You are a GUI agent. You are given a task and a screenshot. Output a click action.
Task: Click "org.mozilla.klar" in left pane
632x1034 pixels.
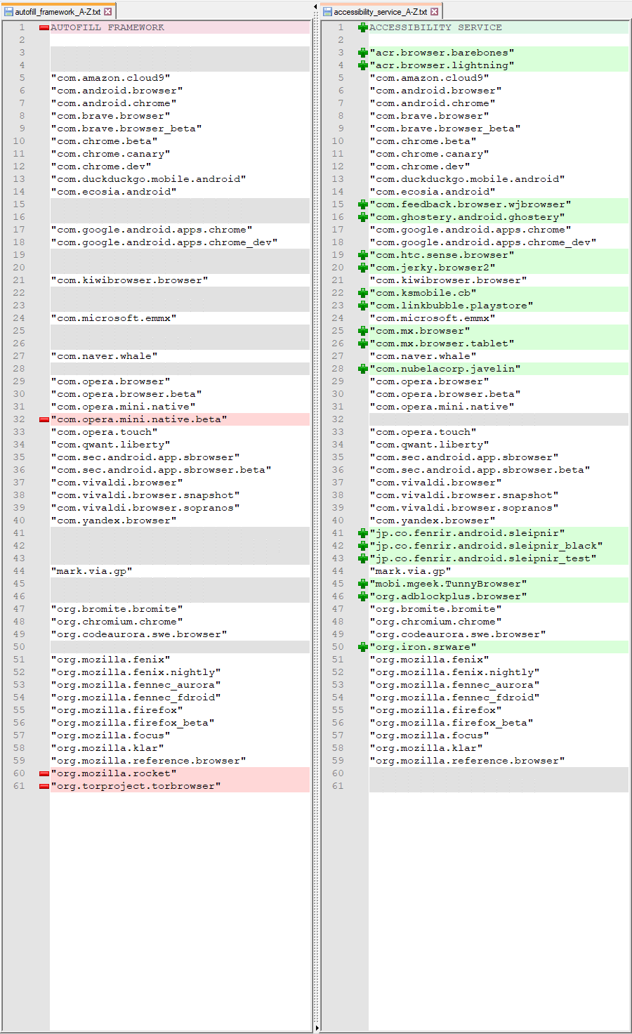[107, 748]
